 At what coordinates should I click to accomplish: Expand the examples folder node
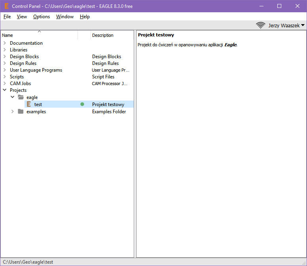(13, 112)
